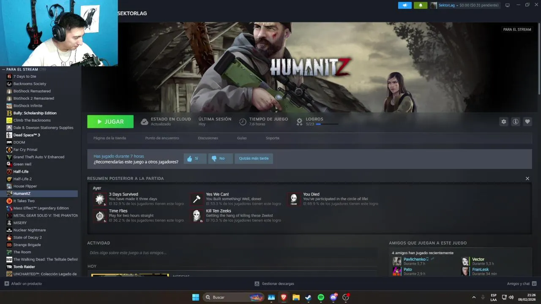Click the Buscar taskbar search box
This screenshot has height=304, width=541.
234,297
